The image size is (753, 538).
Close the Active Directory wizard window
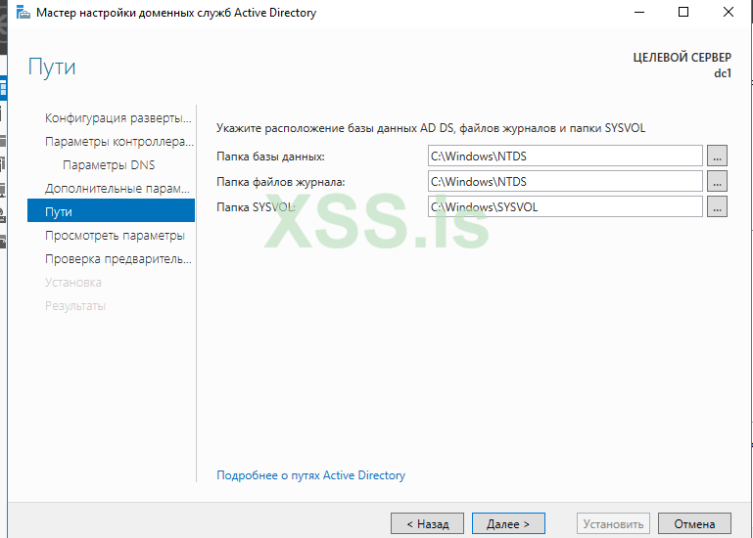tap(729, 13)
